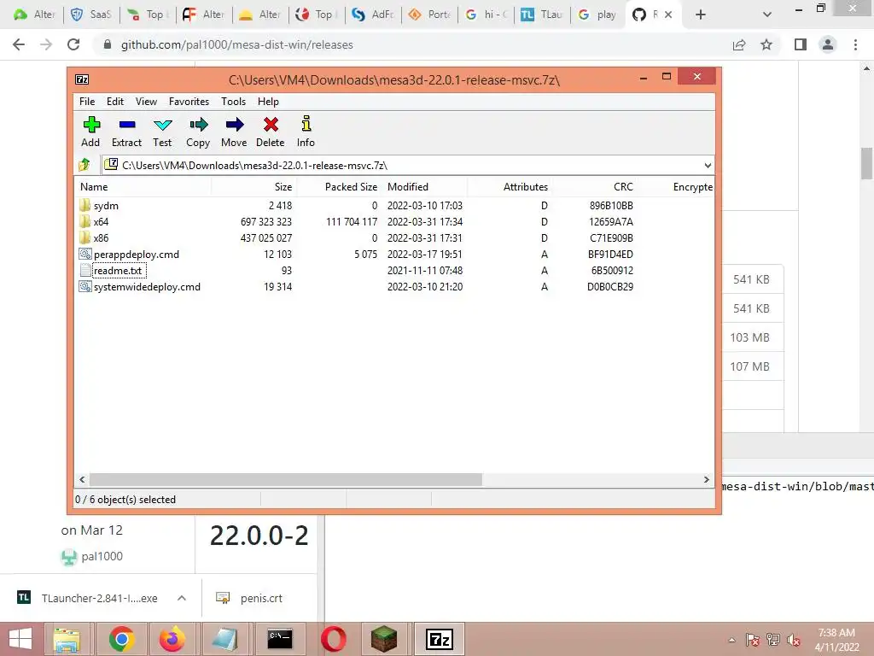This screenshot has width=874, height=656.
Task: Open TLauncher-2.841 exe download item
Action: (87, 598)
